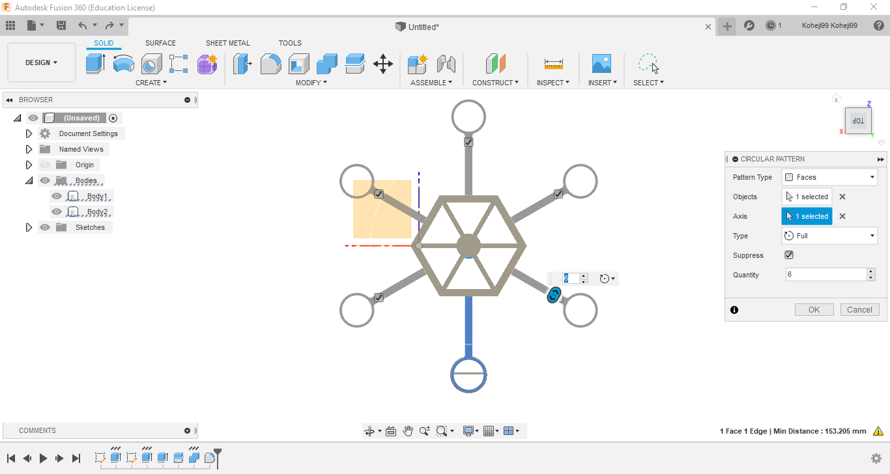The image size is (890, 474).
Task: Uncheck the pattern checkbox on upper-right arm
Action: (x=558, y=194)
